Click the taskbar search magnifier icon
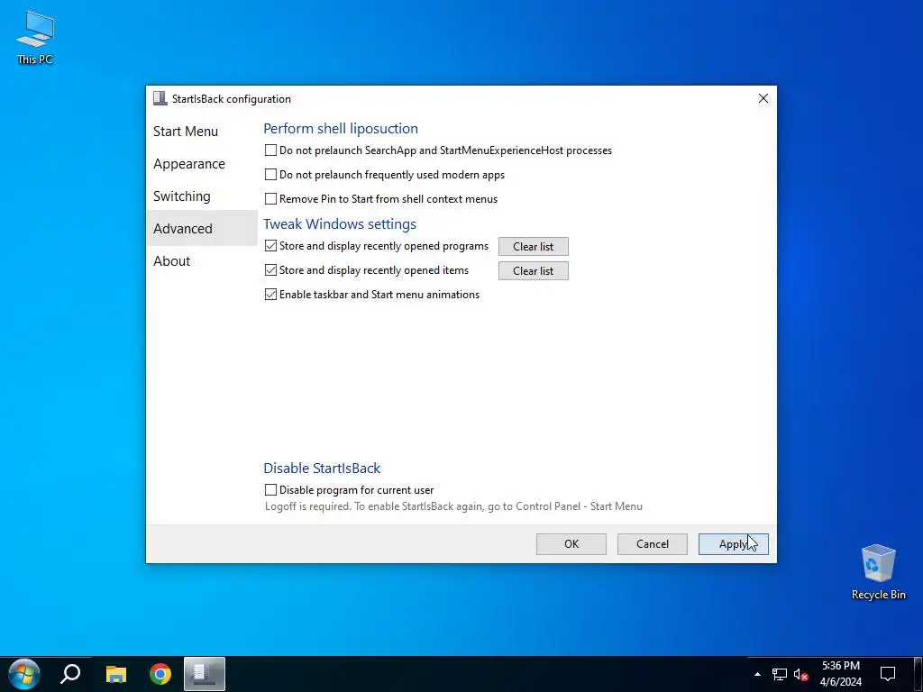The width and height of the screenshot is (923, 692). click(x=70, y=674)
